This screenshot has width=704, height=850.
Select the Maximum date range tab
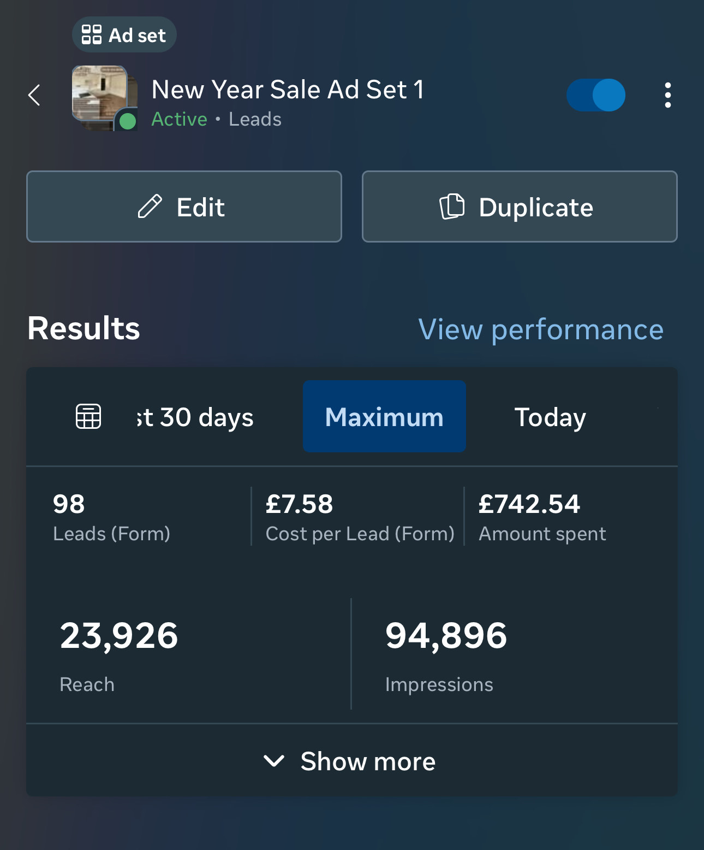[x=384, y=417]
